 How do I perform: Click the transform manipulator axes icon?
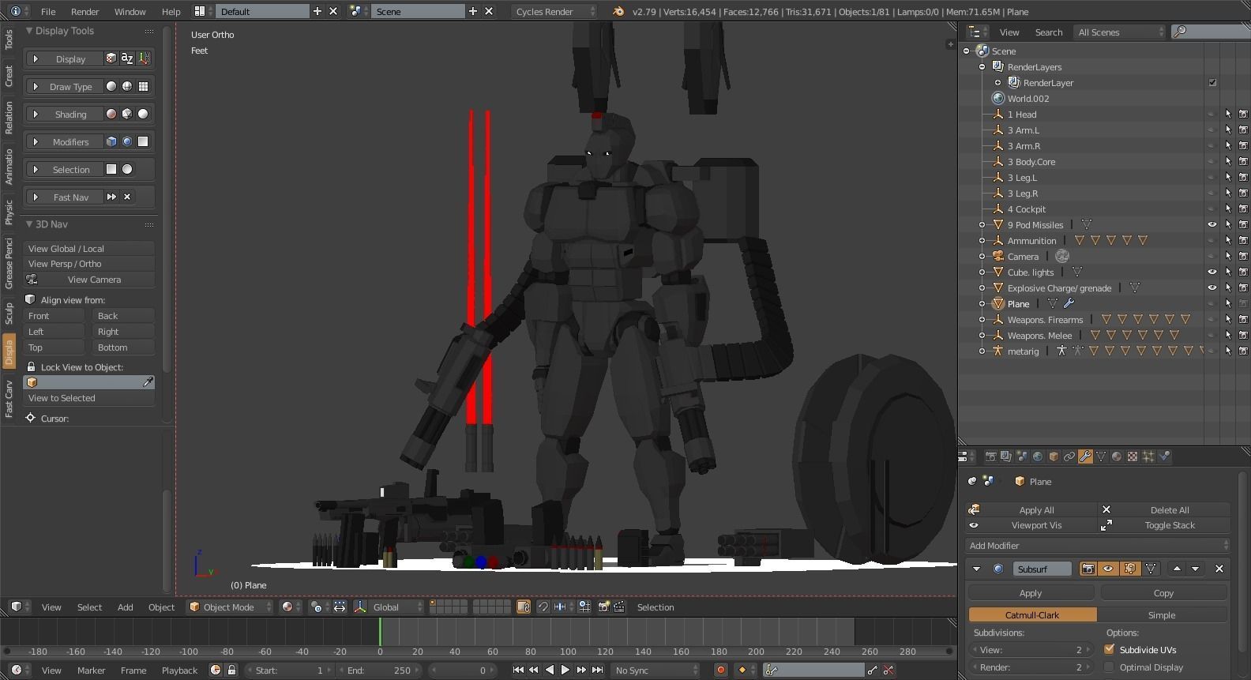point(360,607)
